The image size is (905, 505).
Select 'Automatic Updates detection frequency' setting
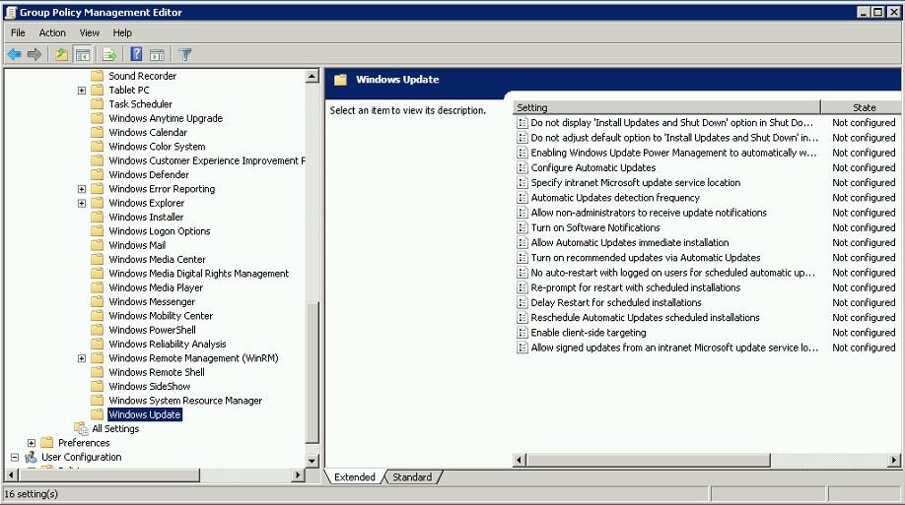(x=615, y=198)
